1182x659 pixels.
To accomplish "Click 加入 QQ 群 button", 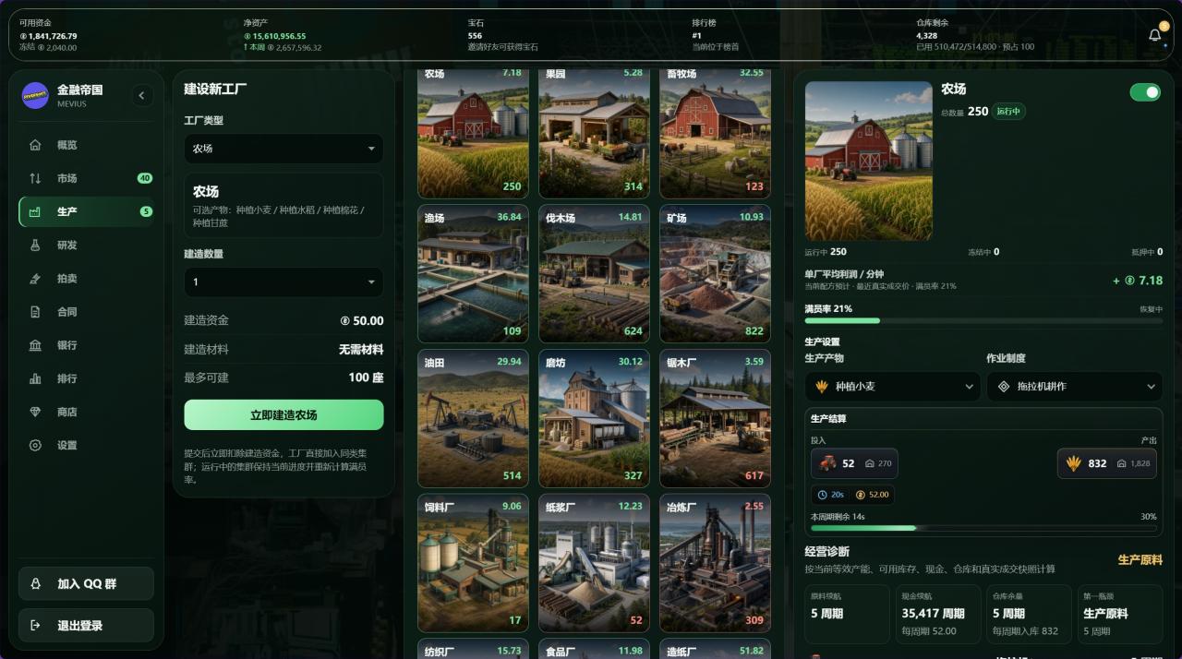I will tap(86, 584).
